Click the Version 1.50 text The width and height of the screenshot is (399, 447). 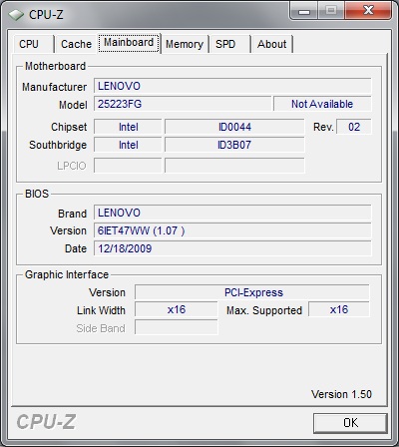click(x=341, y=394)
